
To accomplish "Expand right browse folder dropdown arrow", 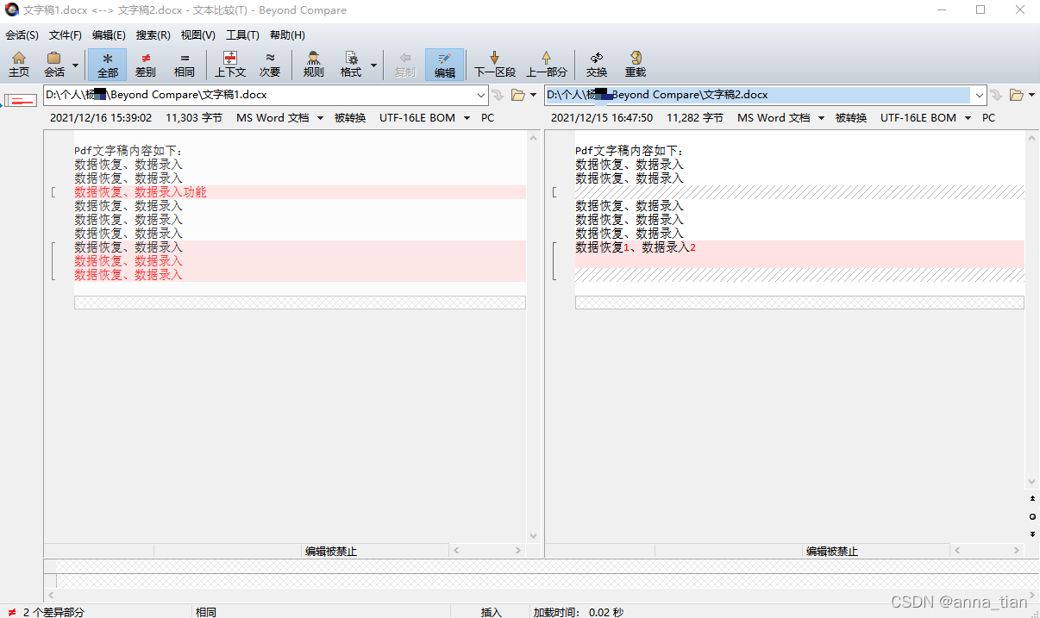I will click(1031, 95).
